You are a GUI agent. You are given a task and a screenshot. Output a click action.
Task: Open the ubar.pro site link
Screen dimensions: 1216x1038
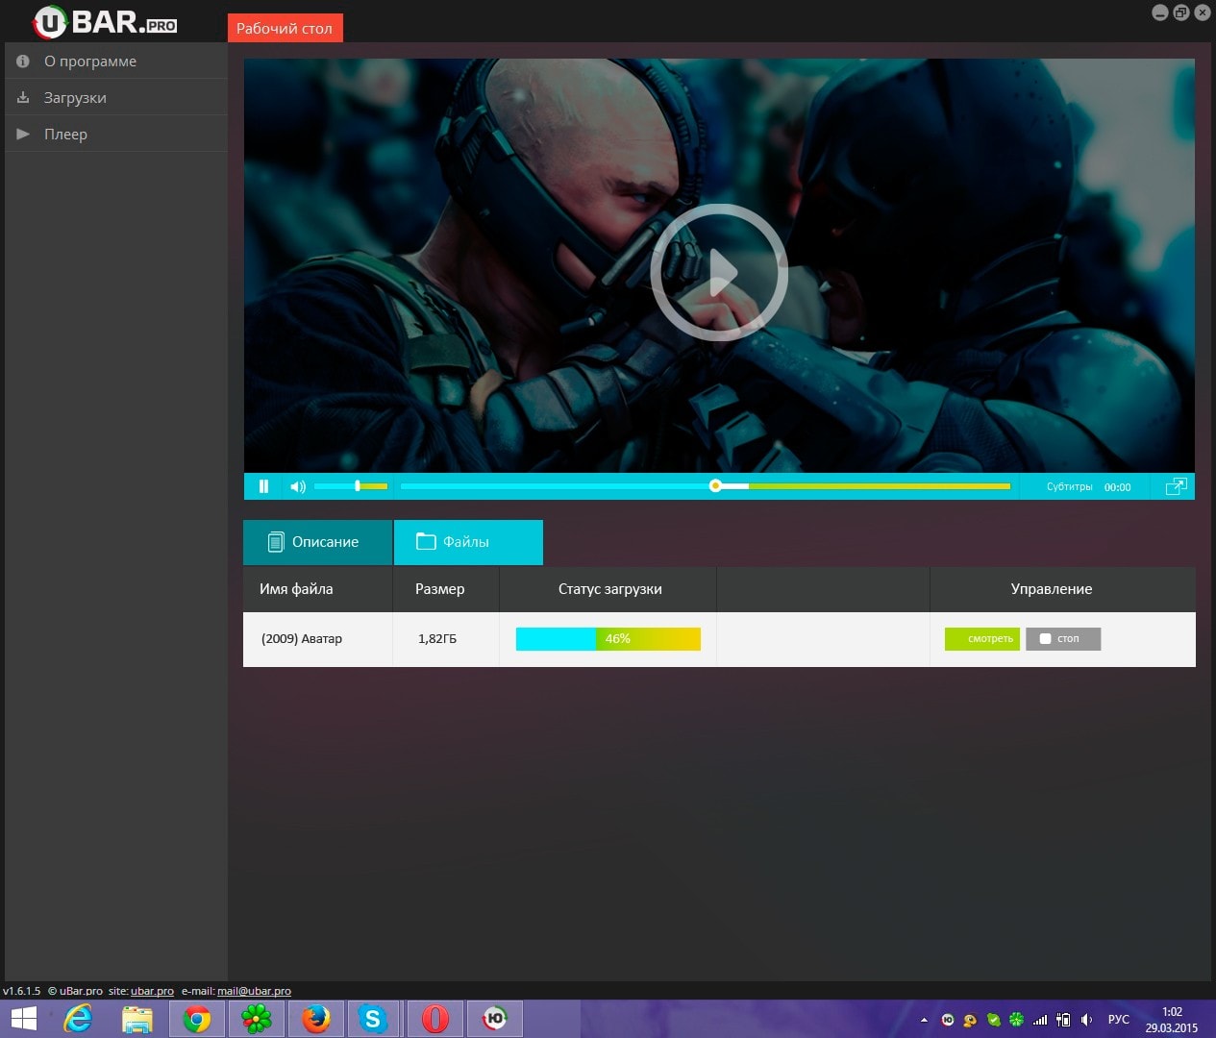pos(152,991)
